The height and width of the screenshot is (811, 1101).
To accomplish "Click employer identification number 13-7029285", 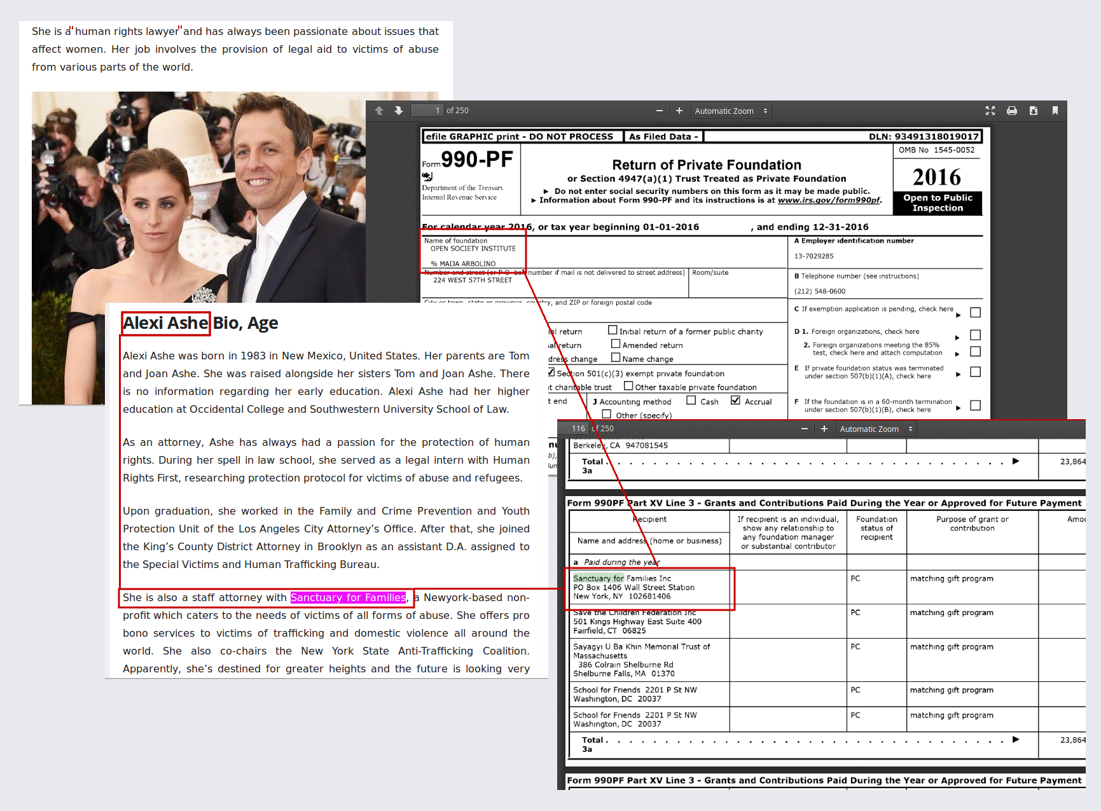I will point(814,256).
